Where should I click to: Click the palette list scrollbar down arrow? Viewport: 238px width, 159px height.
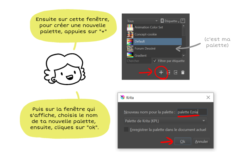point(184,56)
